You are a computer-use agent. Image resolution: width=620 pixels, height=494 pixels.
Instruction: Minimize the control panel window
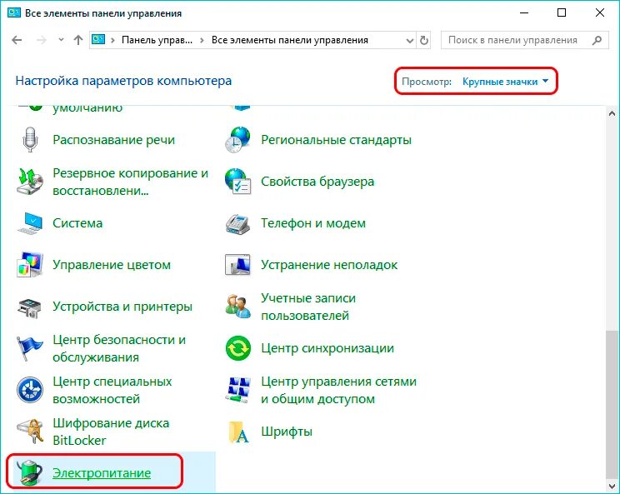(524, 13)
